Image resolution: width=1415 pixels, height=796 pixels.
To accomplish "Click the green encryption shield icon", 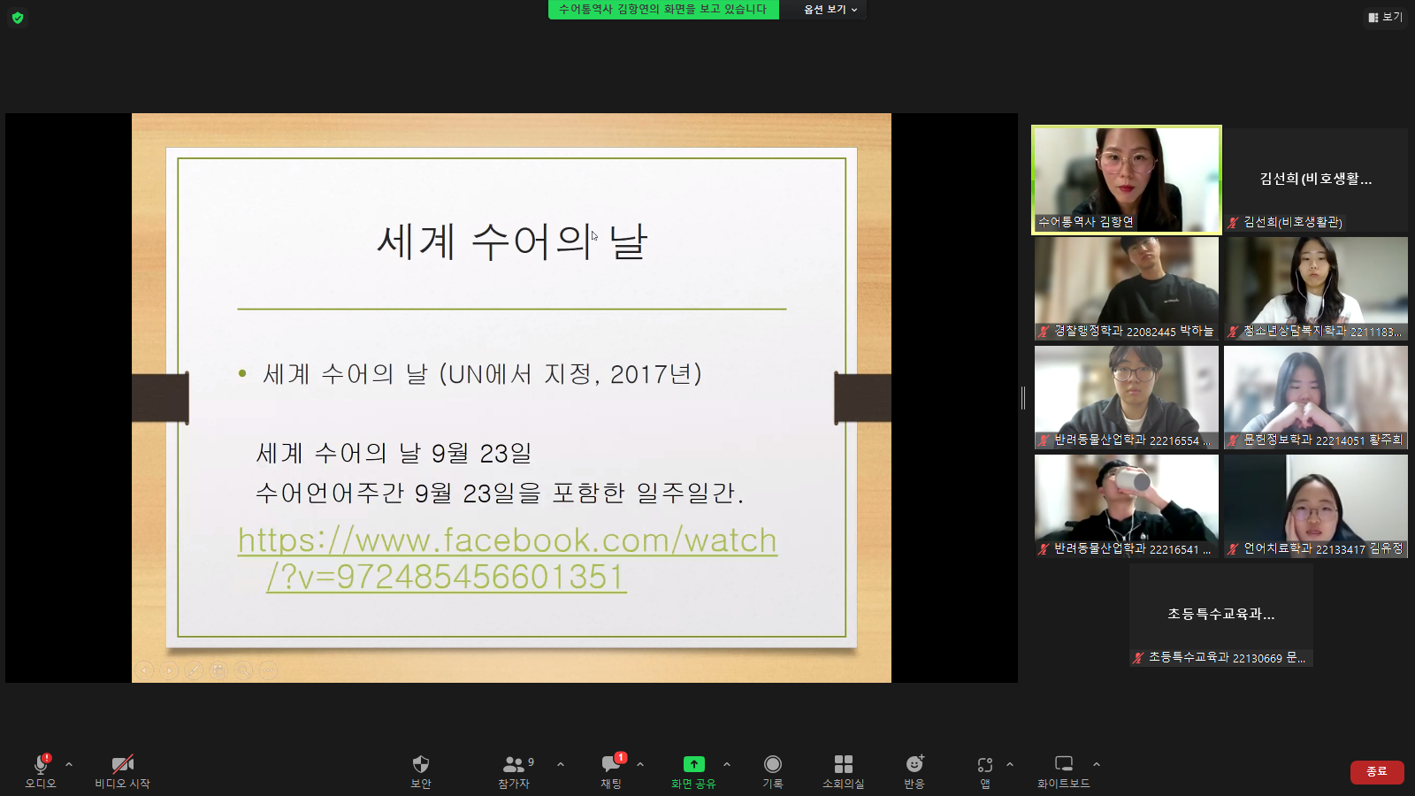I will pos(18,18).
